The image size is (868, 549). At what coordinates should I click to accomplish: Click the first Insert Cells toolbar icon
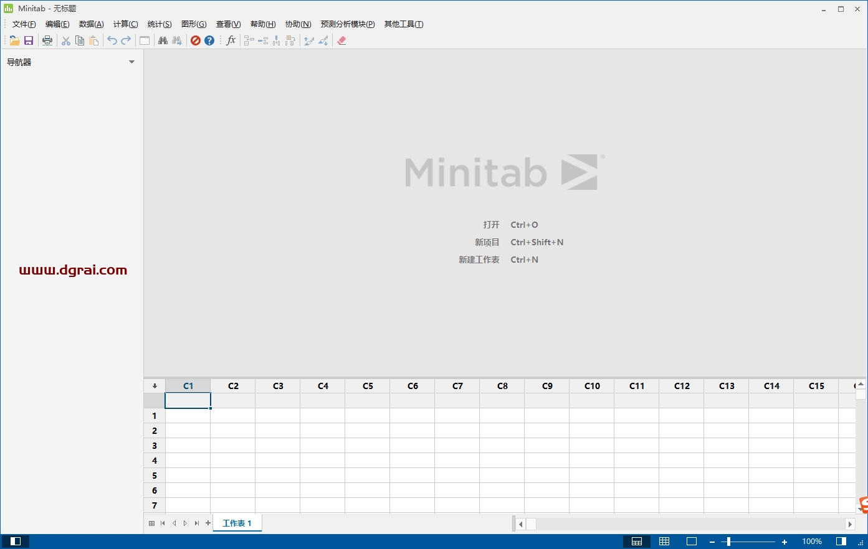(x=249, y=40)
